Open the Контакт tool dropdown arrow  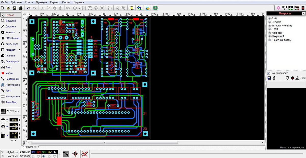point(20,33)
